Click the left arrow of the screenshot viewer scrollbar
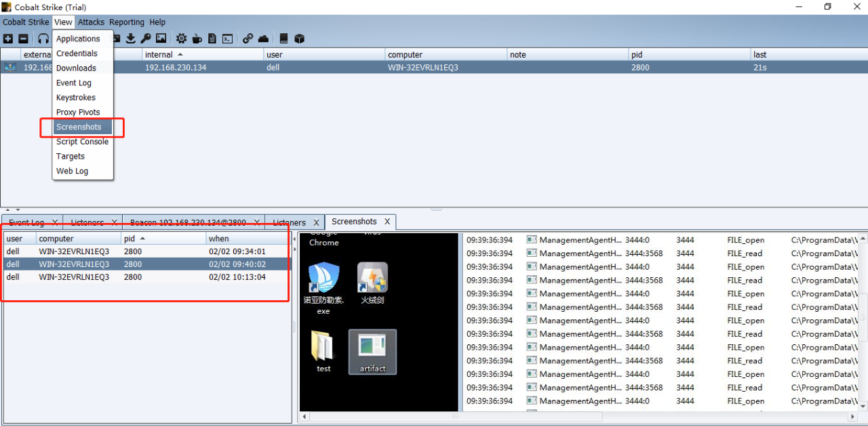This screenshot has height=427, width=868. [x=304, y=417]
